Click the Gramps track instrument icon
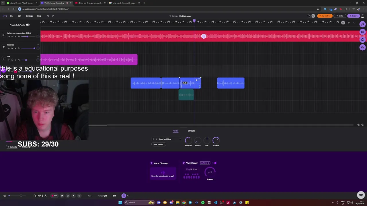 3,47
